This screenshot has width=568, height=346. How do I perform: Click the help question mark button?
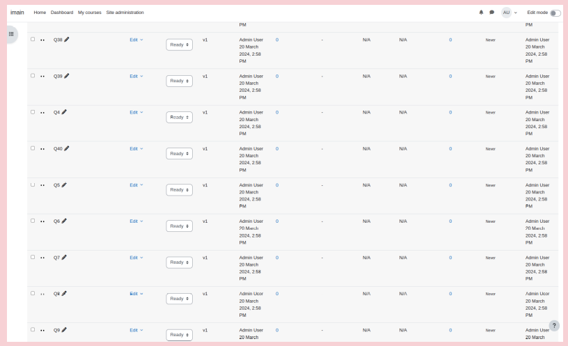pos(554,325)
